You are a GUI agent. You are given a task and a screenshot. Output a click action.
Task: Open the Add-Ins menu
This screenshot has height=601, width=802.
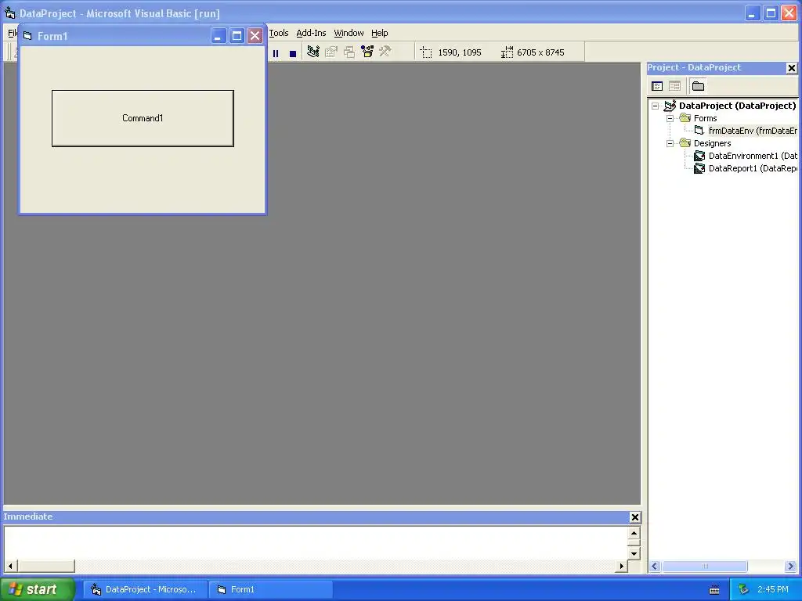[x=311, y=33]
